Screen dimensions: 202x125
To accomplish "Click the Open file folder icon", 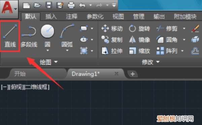I will 37,5.
